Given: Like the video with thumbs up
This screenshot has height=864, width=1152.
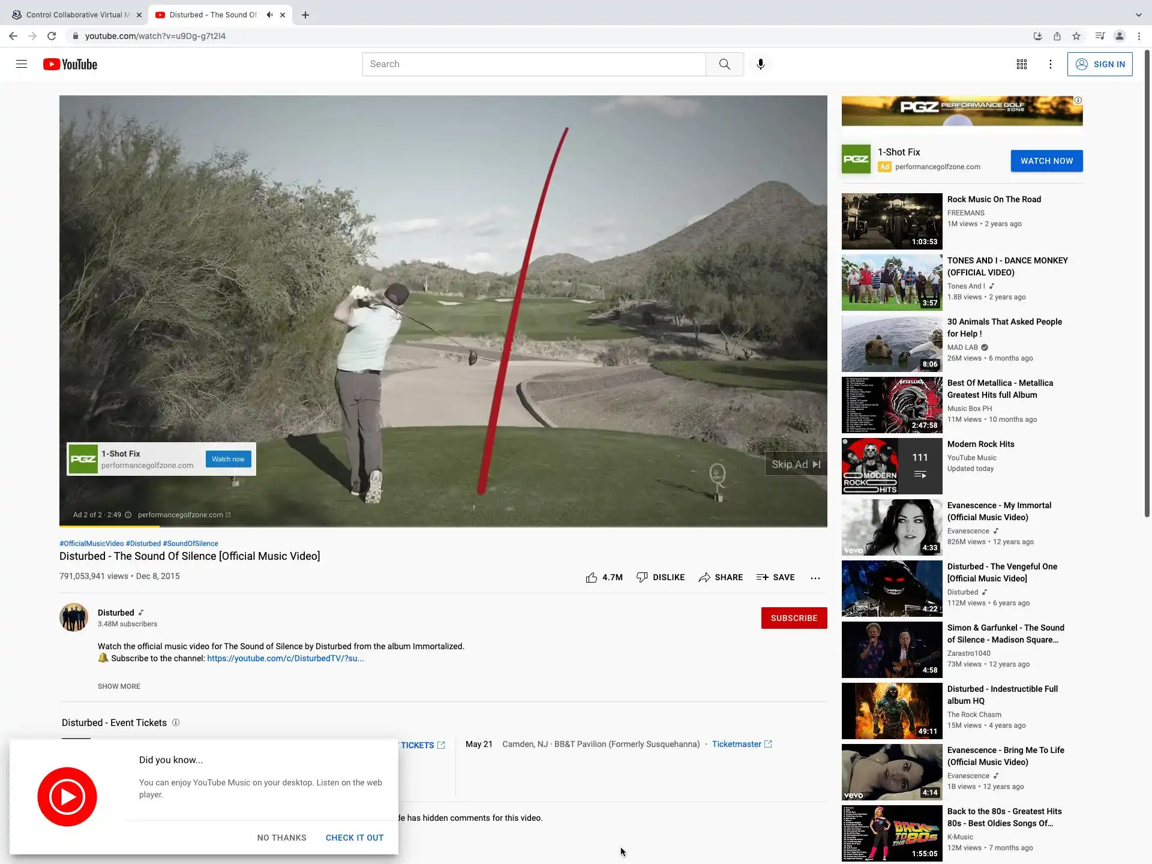Looking at the screenshot, I should click(x=592, y=577).
